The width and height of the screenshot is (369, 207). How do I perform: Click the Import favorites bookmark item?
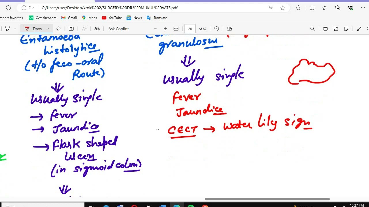(12, 18)
